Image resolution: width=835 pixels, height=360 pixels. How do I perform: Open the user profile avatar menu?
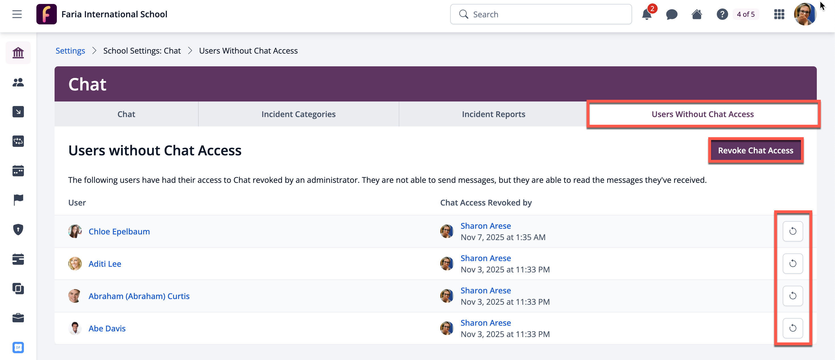(805, 14)
